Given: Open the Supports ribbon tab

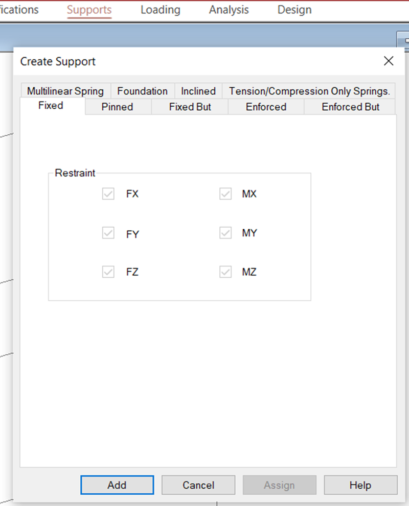Looking at the screenshot, I should coord(89,10).
